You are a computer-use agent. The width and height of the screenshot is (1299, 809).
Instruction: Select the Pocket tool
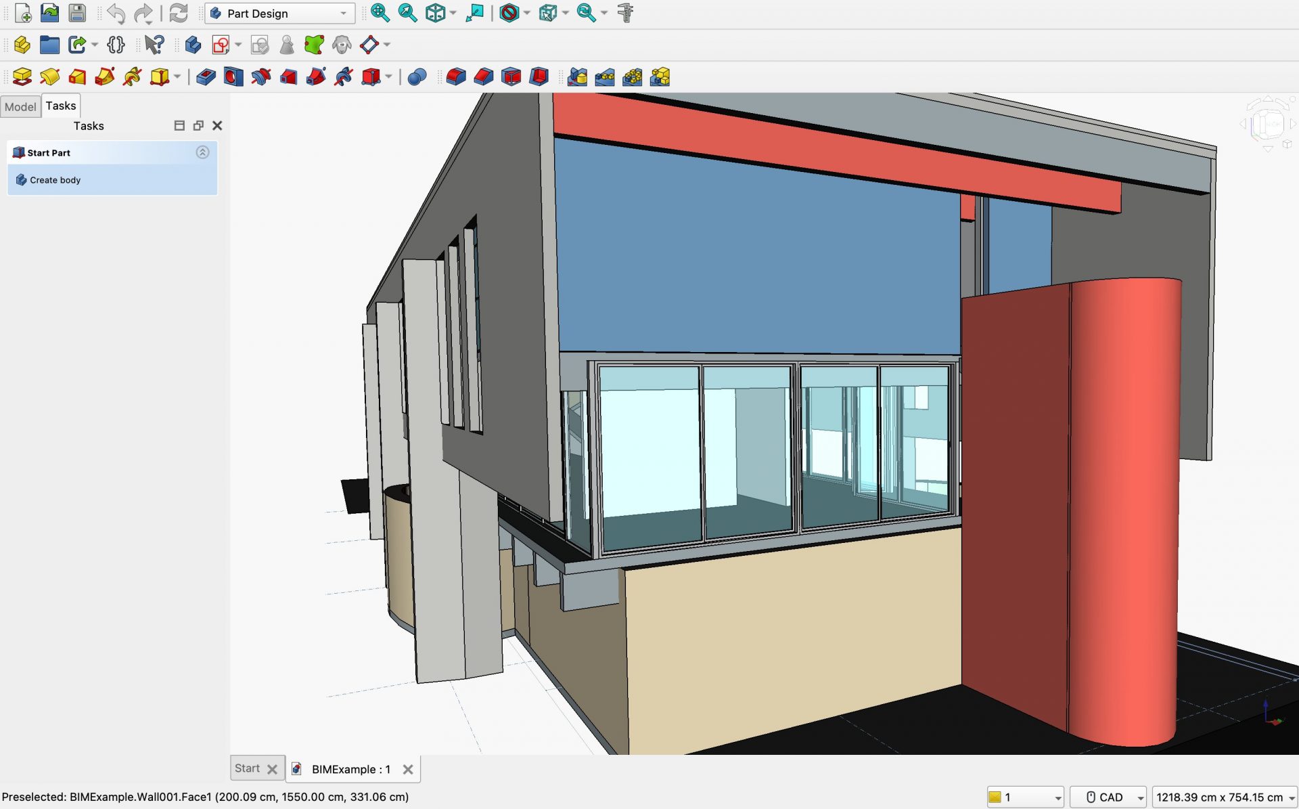[x=206, y=76]
